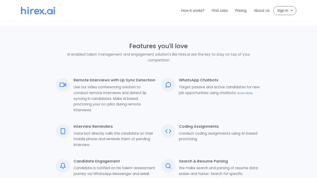
Task: Go to Find Jobs
Action: [x=220, y=11]
